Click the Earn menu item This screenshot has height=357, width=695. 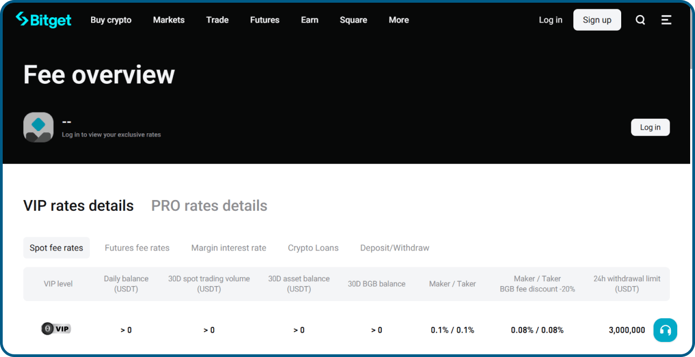pos(309,20)
